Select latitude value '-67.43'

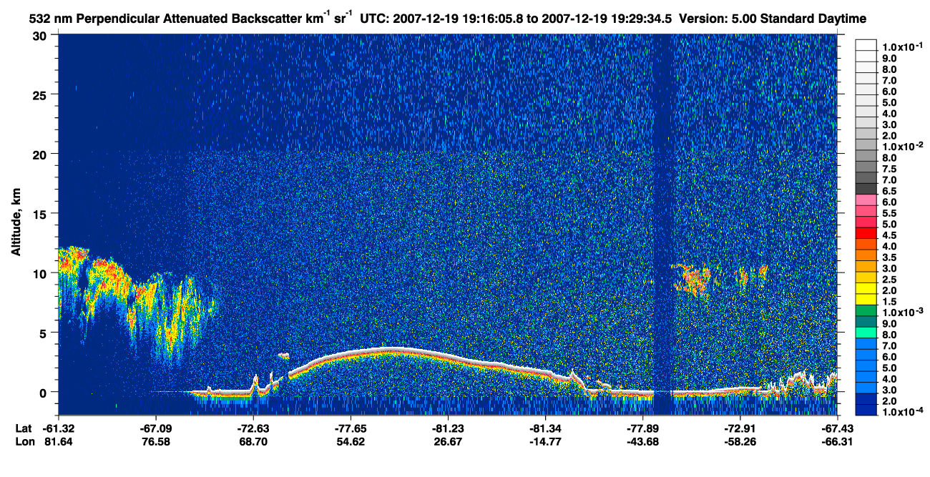pyautogui.click(x=837, y=428)
